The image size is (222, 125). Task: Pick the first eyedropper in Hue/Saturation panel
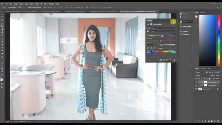(148, 48)
